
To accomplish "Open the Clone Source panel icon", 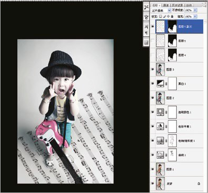I will (146, 17).
